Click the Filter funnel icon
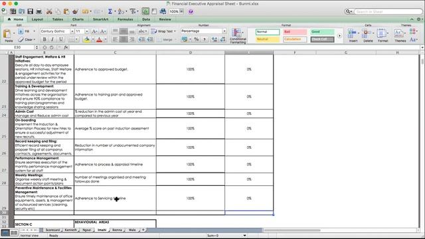 133,11
